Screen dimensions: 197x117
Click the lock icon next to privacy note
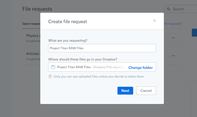click(x=50, y=76)
